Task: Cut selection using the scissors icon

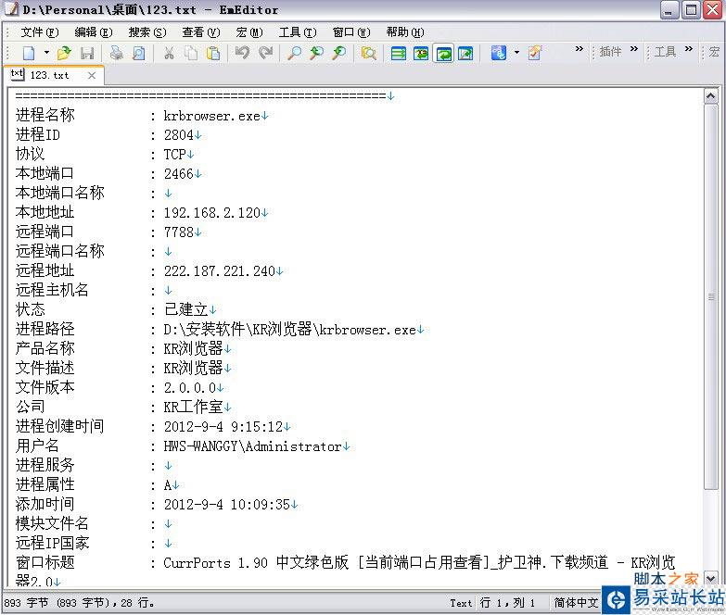Action: (169, 53)
